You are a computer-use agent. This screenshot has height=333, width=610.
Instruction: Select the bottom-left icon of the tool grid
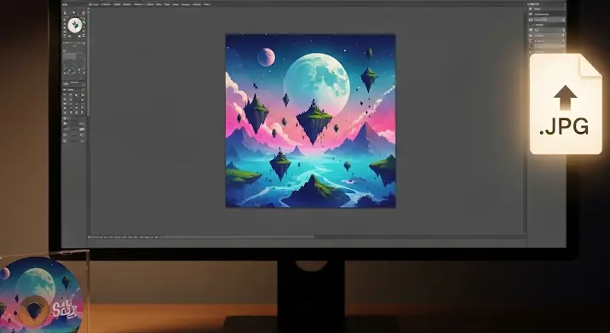65,112
